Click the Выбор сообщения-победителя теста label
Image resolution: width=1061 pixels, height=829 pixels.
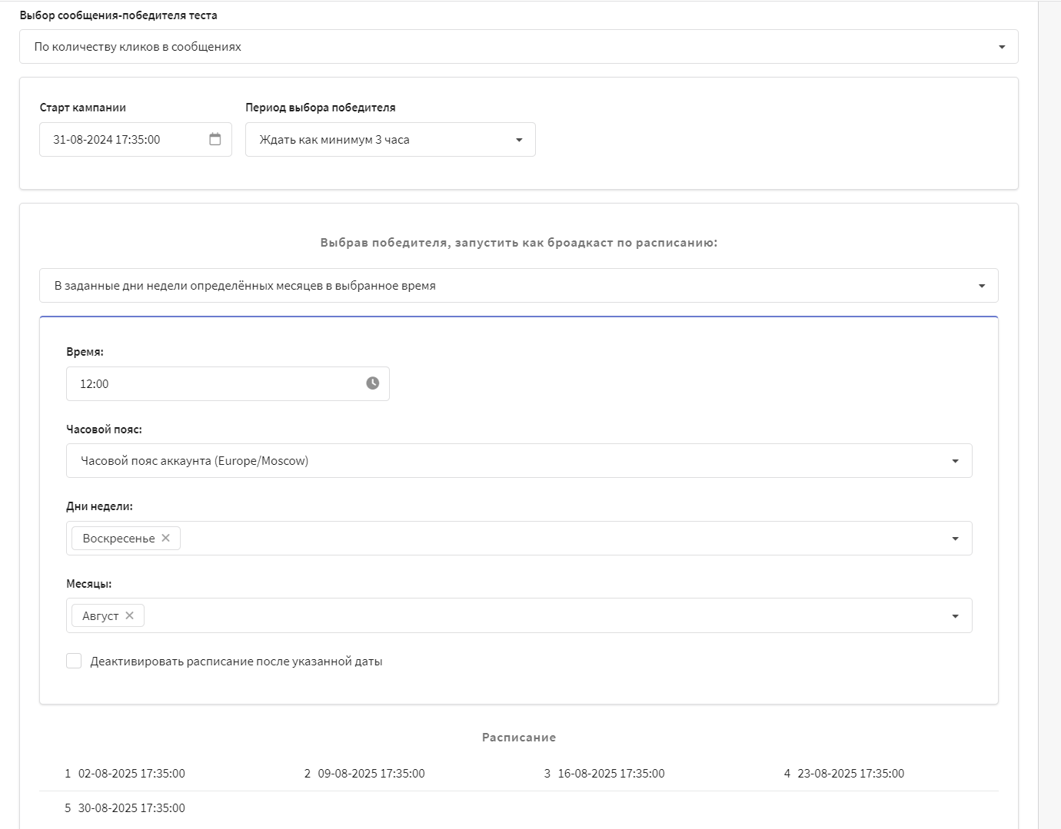tap(118, 15)
